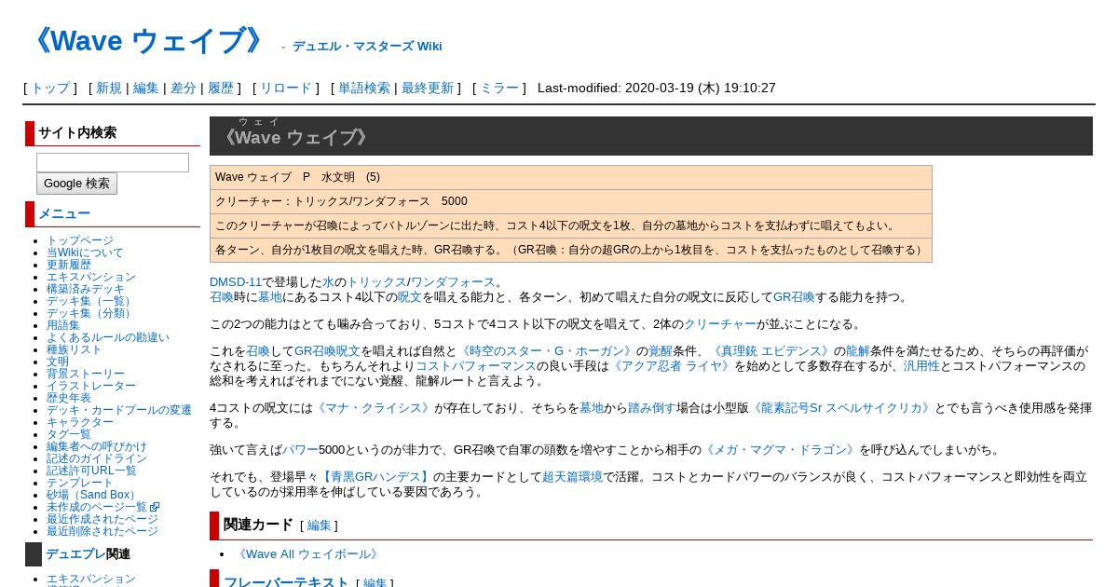This screenshot has width=1118, height=587.
Task: Open イラストレーター in the sidebar
Action: [91, 386]
